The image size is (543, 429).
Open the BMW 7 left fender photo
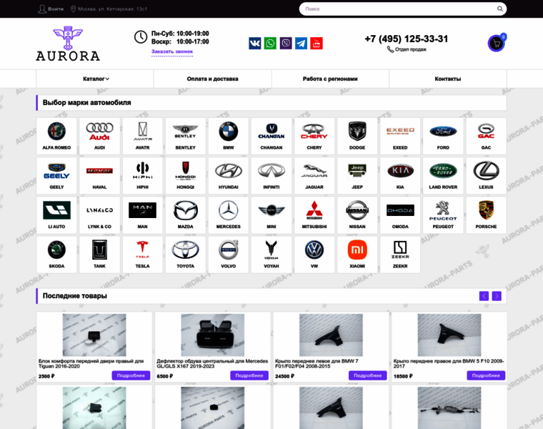pyautogui.click(x=331, y=335)
